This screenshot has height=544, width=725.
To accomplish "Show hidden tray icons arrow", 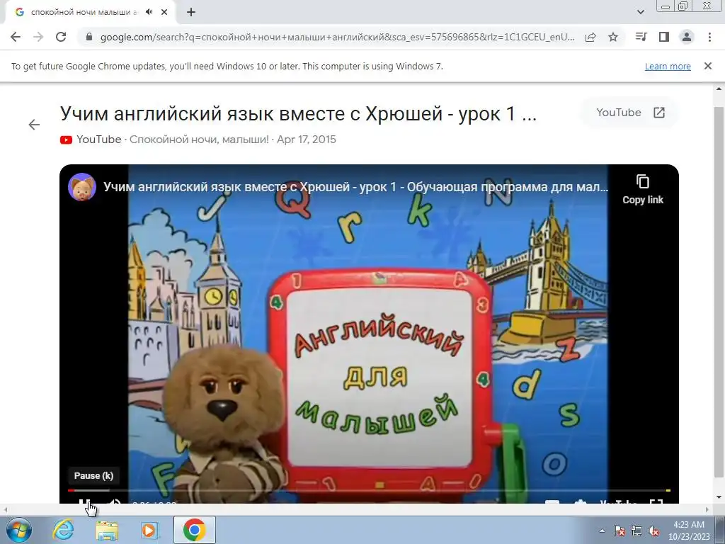I will 602,531.
